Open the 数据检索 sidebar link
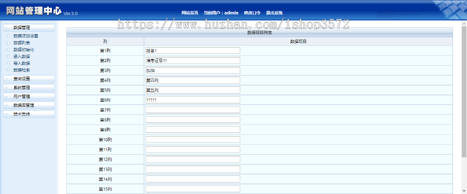This screenshot has width=467, height=194. (21, 70)
